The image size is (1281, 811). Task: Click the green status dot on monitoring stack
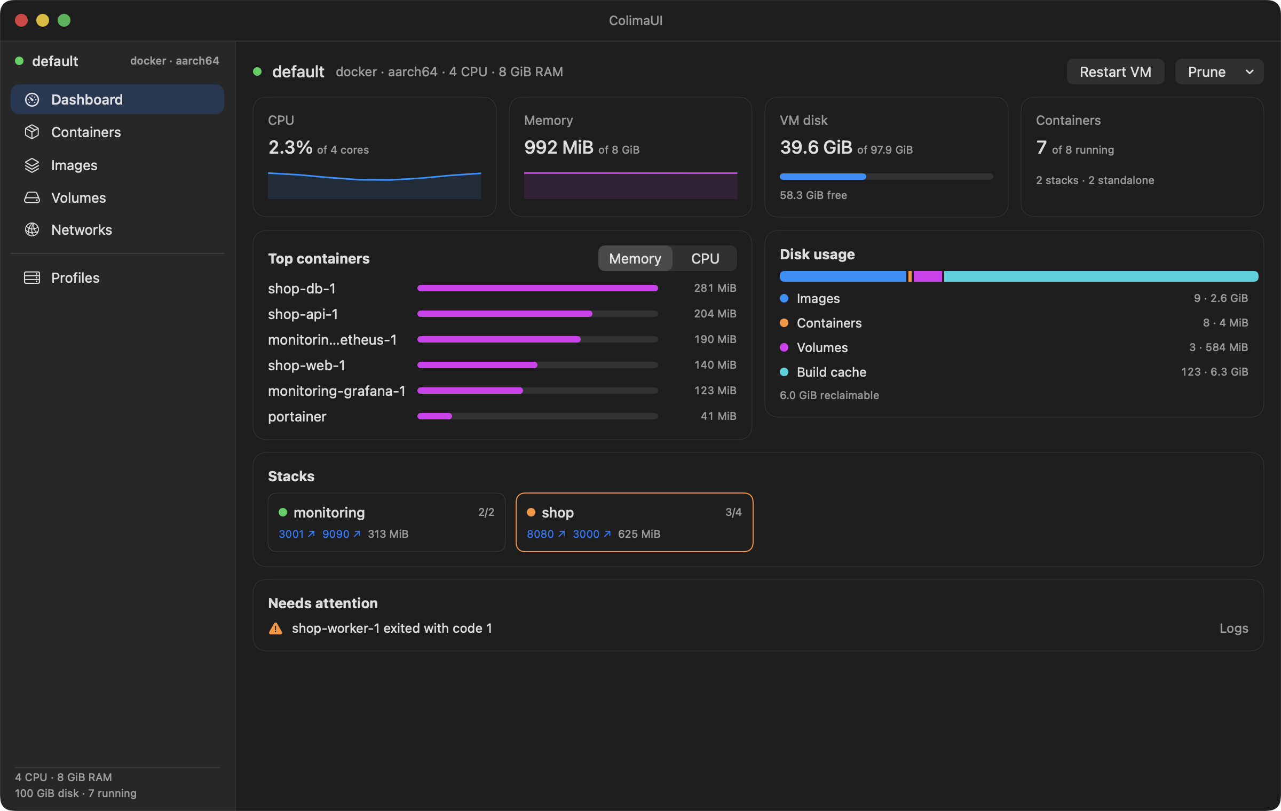coord(283,512)
